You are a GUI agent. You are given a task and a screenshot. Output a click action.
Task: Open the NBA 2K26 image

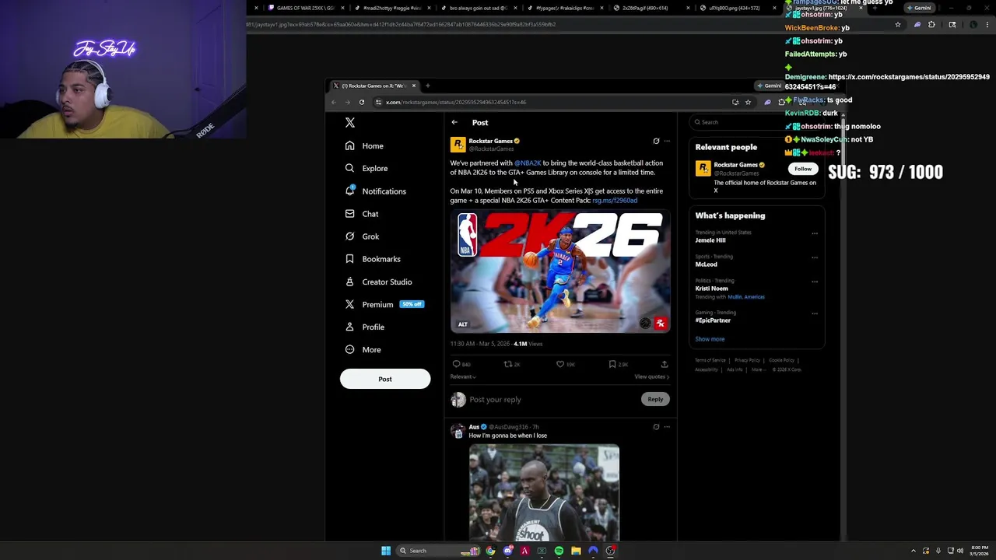(x=560, y=271)
